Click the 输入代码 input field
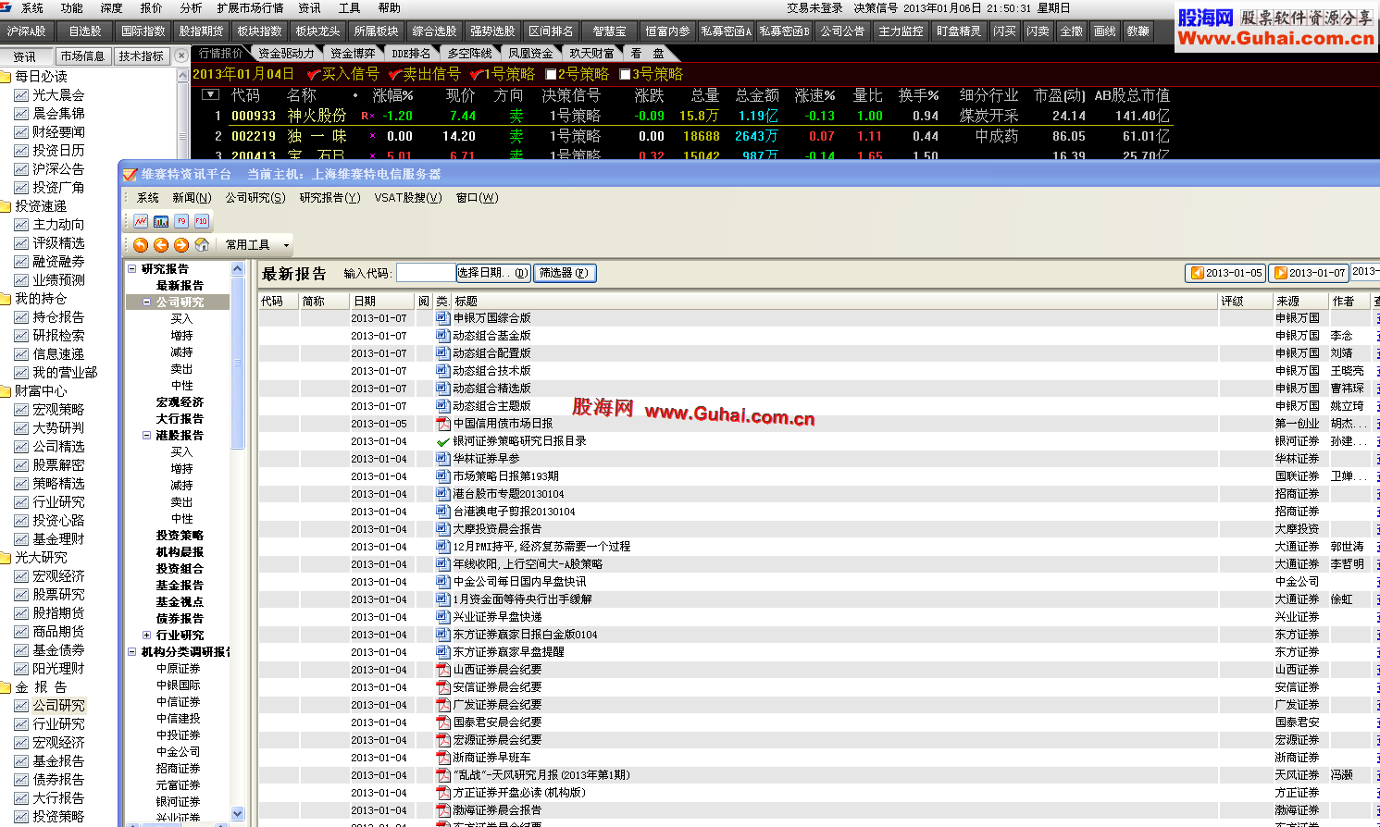The image size is (1380, 827). coord(426,273)
